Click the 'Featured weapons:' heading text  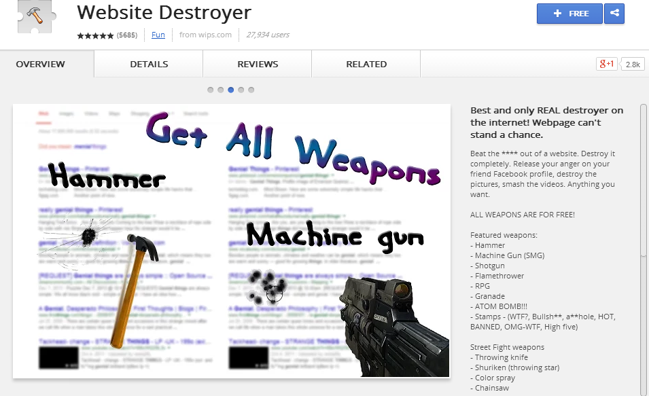click(504, 235)
